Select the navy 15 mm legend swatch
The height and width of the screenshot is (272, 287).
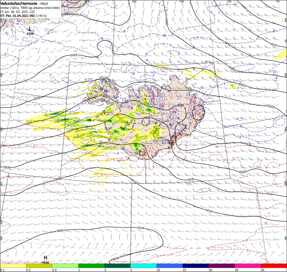click(196, 266)
